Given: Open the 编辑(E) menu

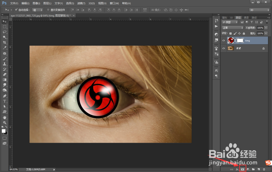Looking at the screenshot, I should pyautogui.click(x=26, y=3).
